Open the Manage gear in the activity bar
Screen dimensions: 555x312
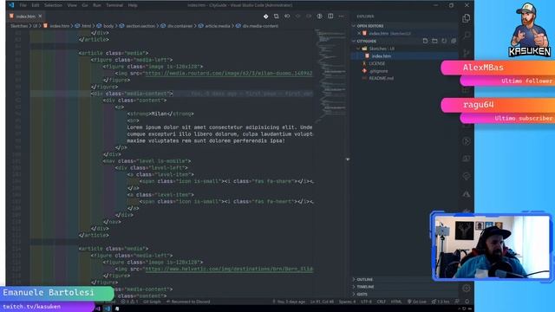(x=467, y=289)
